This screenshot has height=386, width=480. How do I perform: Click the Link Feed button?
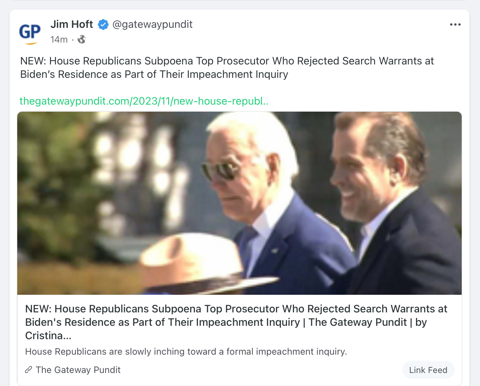point(428,370)
